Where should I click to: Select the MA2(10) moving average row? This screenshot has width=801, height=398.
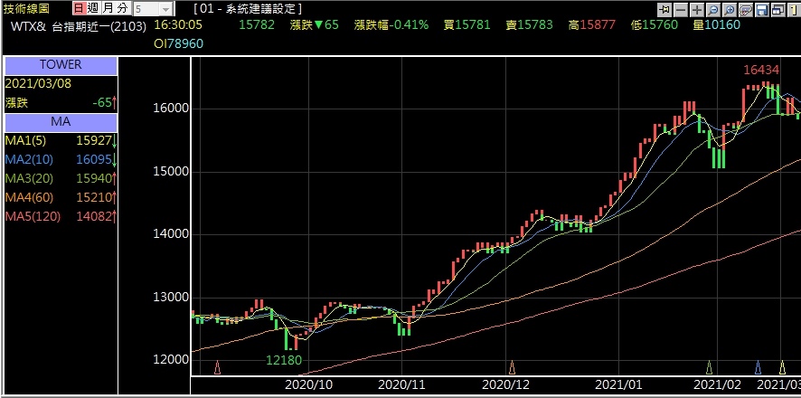coord(61,159)
